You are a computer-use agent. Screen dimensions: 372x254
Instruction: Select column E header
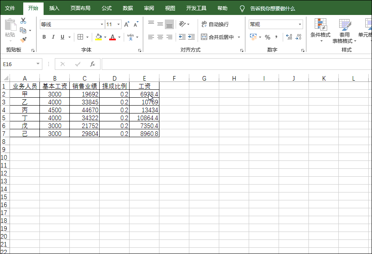click(144, 78)
